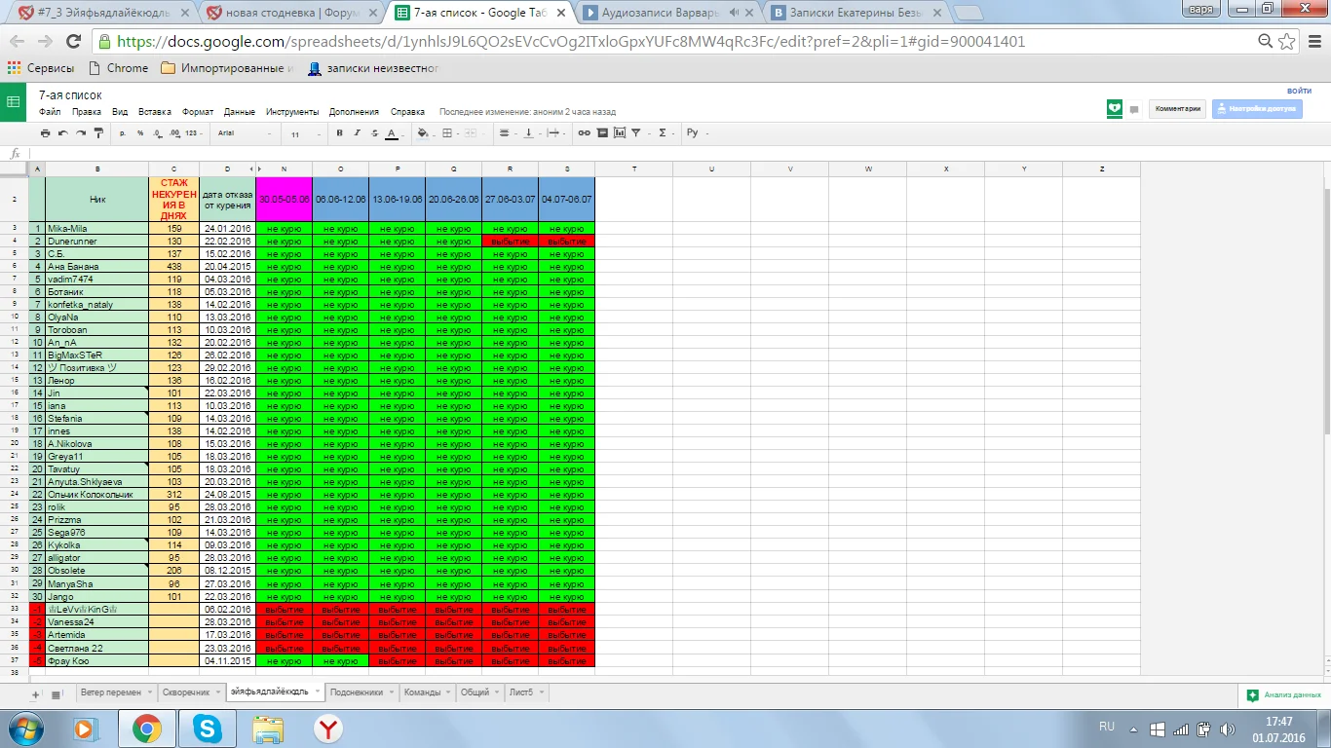The height and width of the screenshot is (748, 1331).
Task: Select the Paint format roller tool
Action: (x=96, y=132)
